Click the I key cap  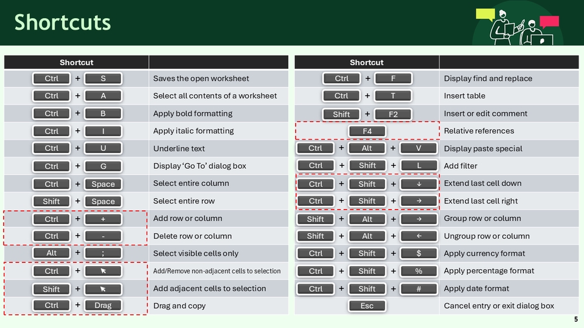tap(103, 131)
